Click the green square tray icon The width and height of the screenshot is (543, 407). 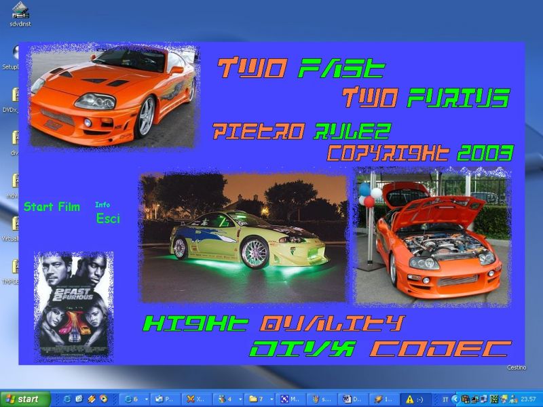(x=494, y=400)
